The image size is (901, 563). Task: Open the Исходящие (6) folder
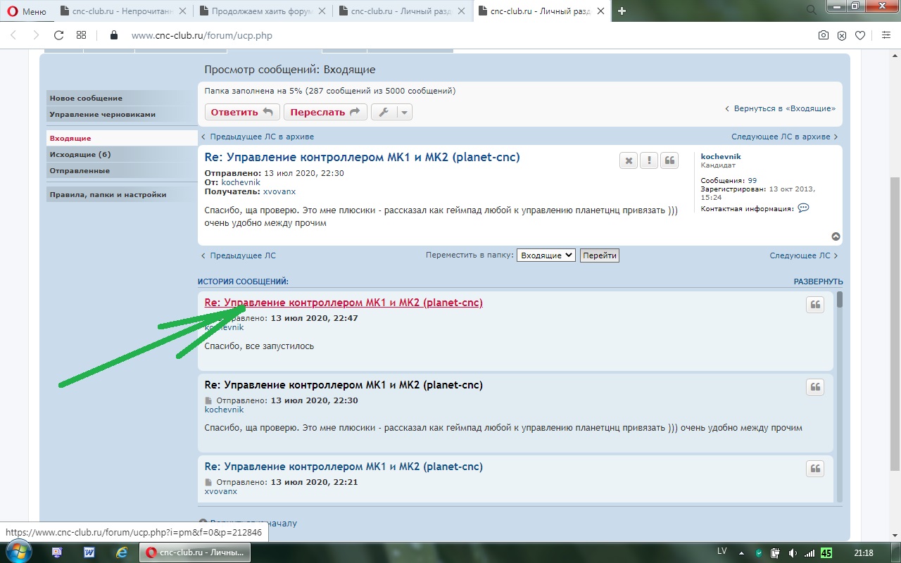(121, 154)
